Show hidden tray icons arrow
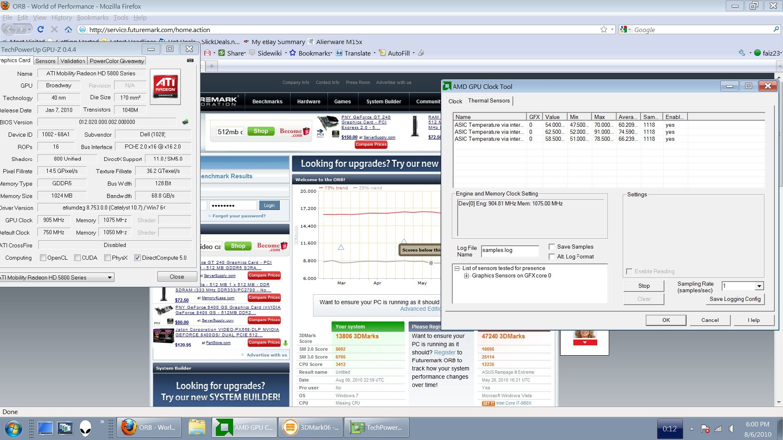The width and height of the screenshot is (783, 440). tap(692, 429)
